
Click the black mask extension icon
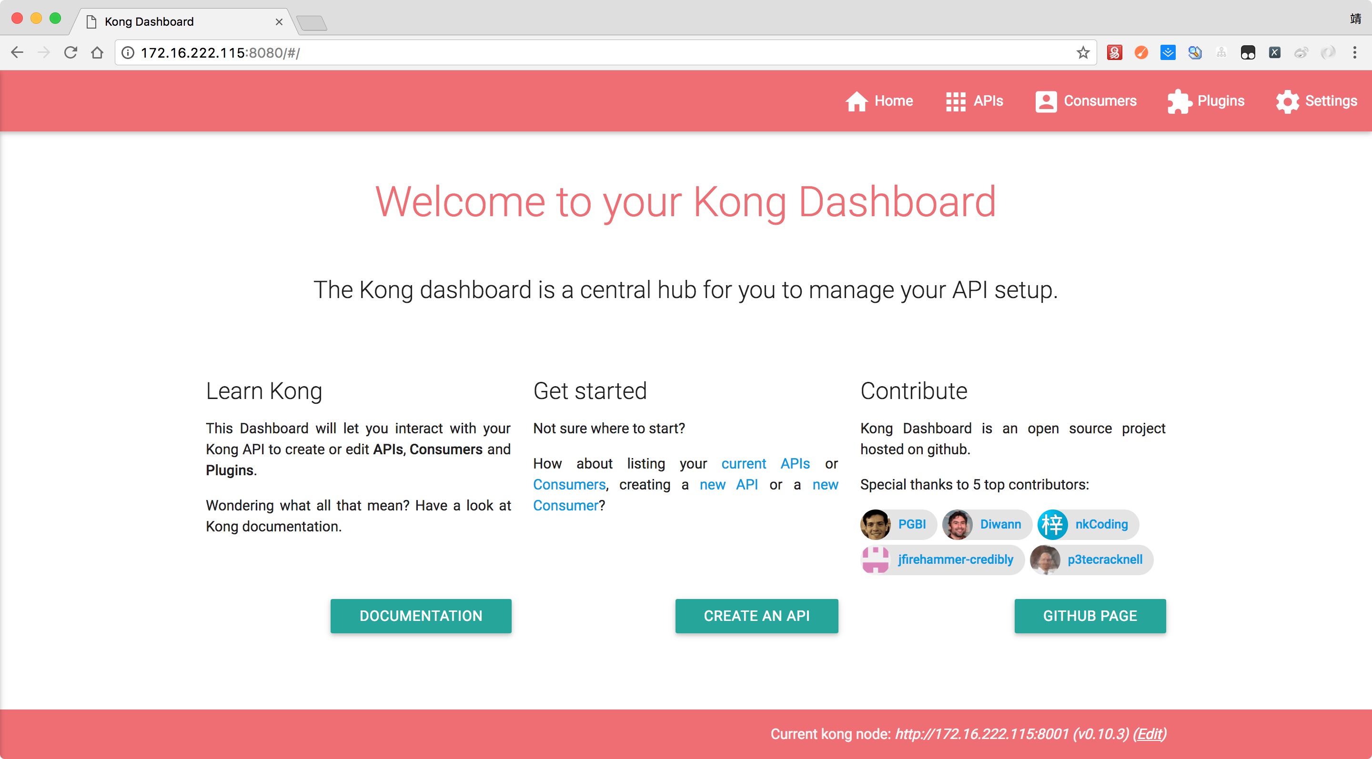pyautogui.click(x=1248, y=52)
